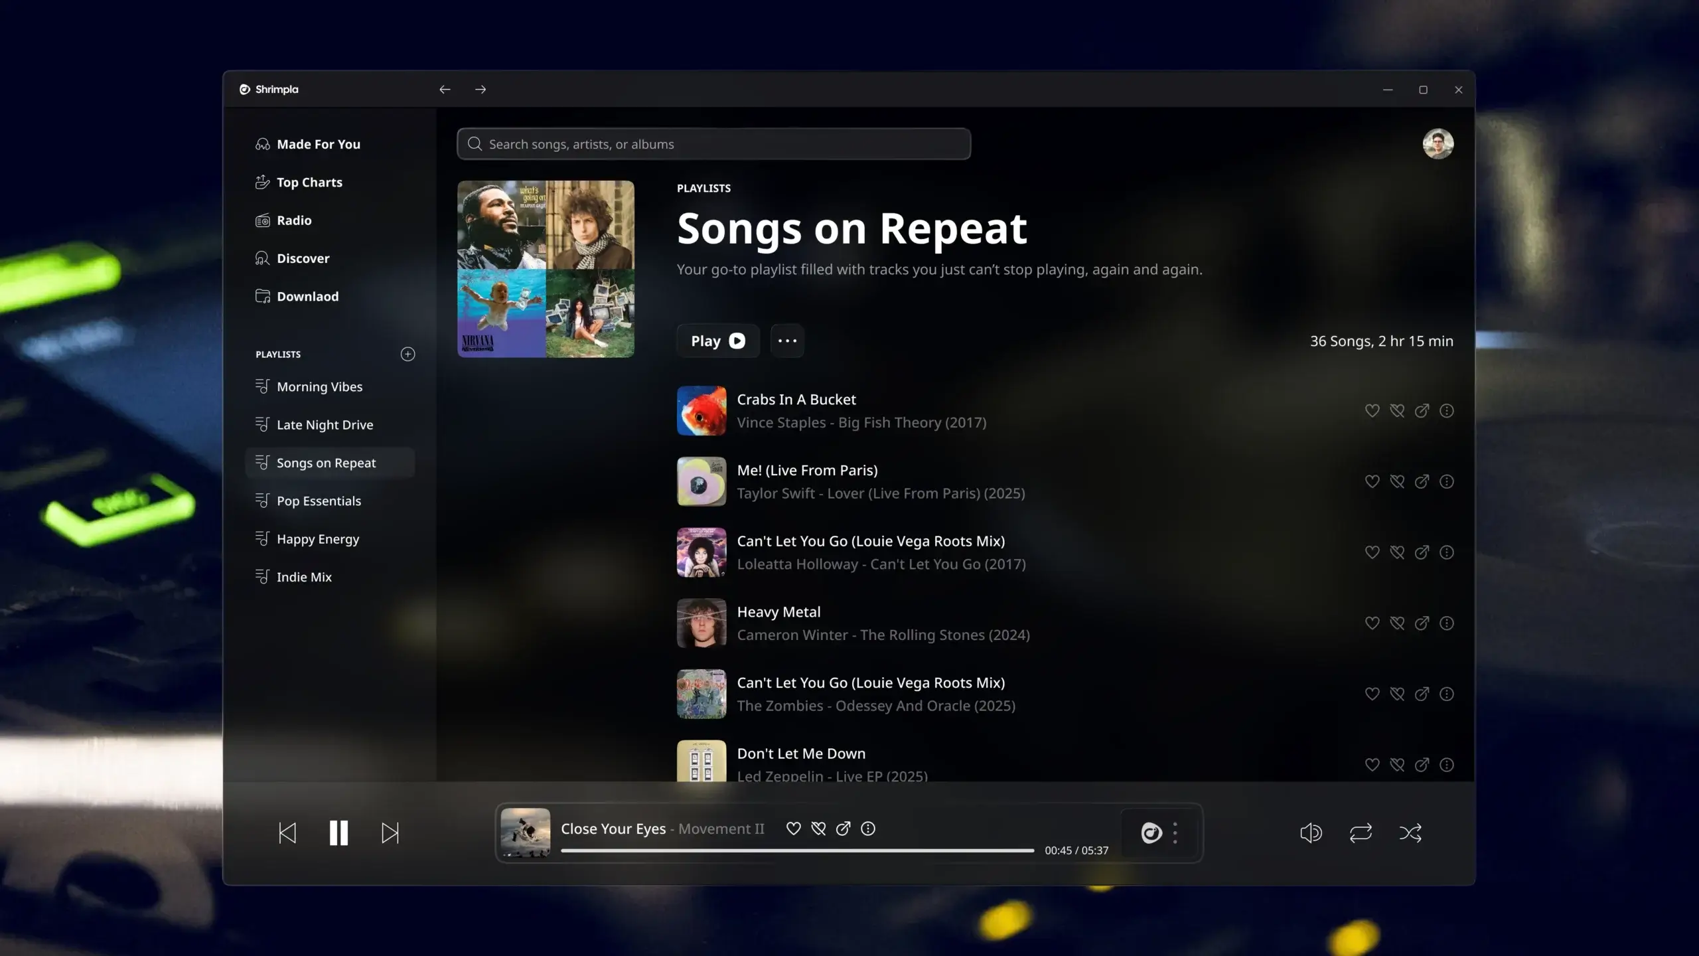The image size is (1699, 956).
Task: Toggle shuffle playback
Action: coord(1410,833)
